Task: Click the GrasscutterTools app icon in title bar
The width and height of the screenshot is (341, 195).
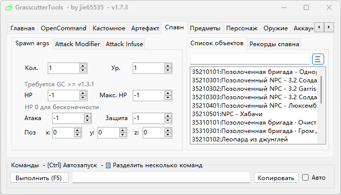Action: pyautogui.click(x=8, y=7)
